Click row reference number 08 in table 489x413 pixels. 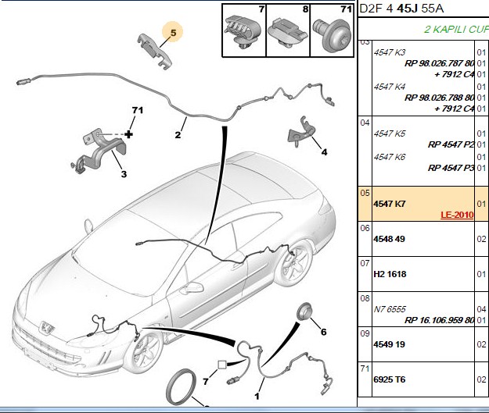click(365, 298)
